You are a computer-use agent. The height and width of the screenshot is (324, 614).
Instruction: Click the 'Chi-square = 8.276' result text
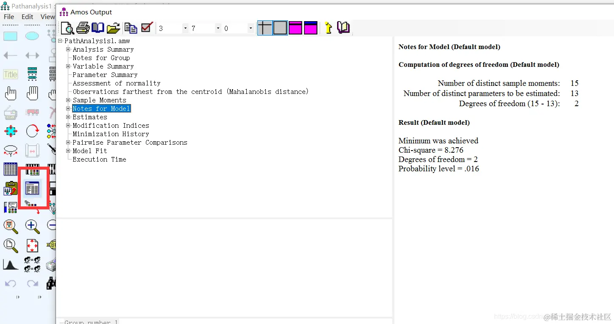click(x=431, y=150)
